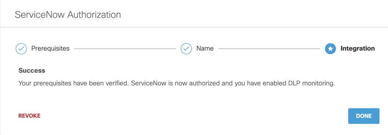Revoke the ServiceNow authorization
The height and width of the screenshot is (135, 388).
click(x=29, y=116)
